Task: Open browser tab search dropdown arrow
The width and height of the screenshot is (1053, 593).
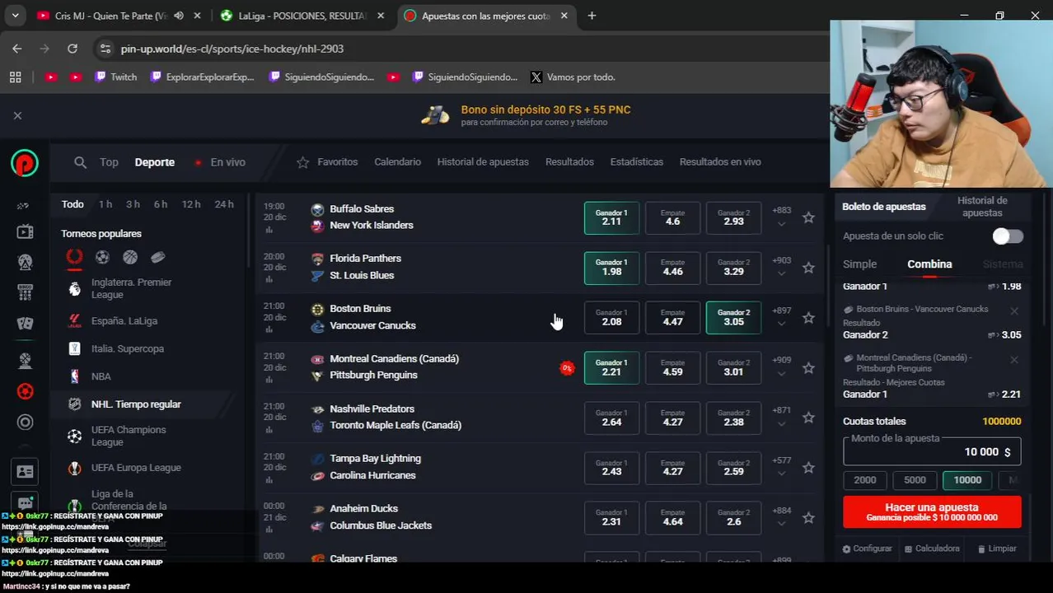Action: click(16, 16)
